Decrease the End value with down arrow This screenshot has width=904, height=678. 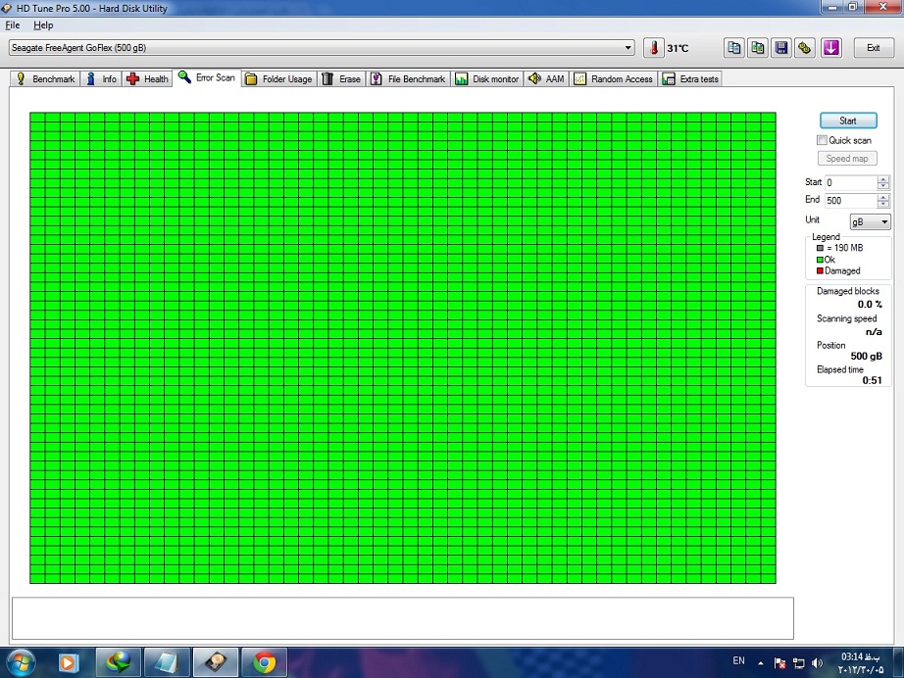[x=883, y=204]
